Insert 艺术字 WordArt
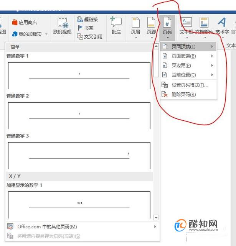This screenshot has height=246, width=236. pos(222,28)
